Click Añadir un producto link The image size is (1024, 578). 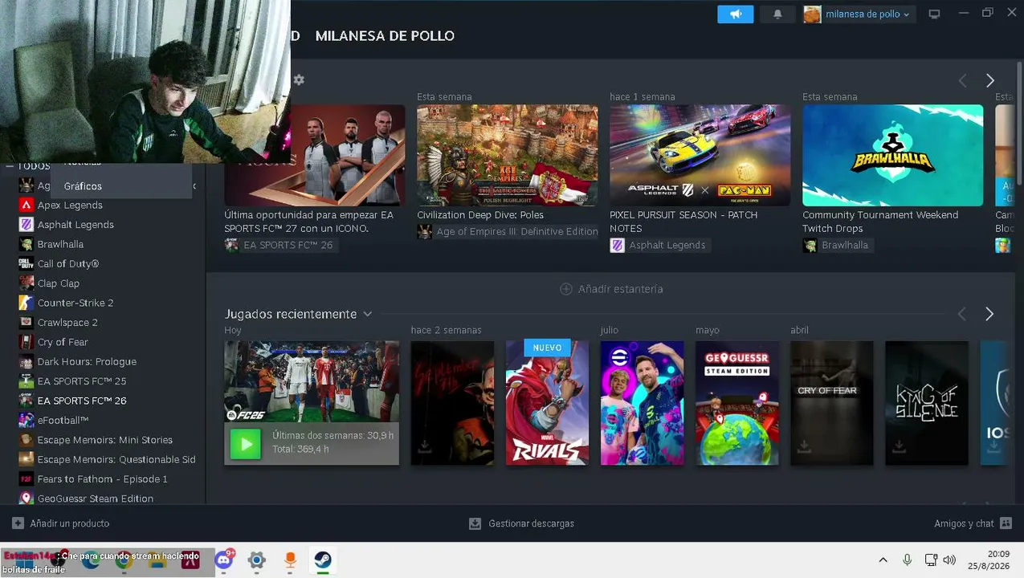click(x=69, y=523)
